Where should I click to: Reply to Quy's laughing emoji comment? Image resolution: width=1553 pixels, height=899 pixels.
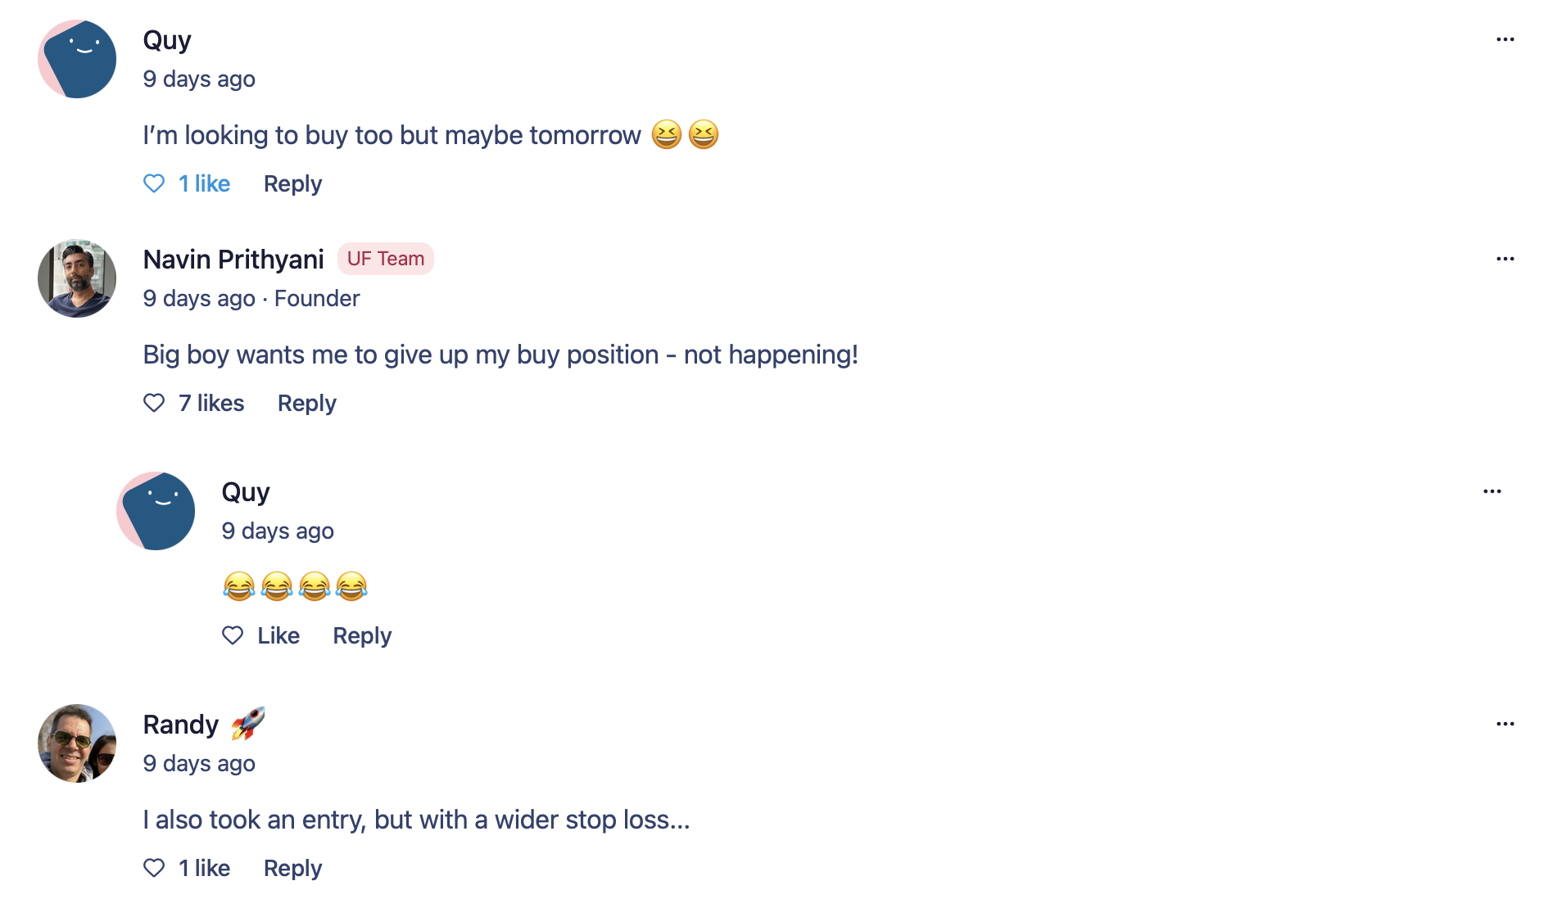tap(362, 635)
